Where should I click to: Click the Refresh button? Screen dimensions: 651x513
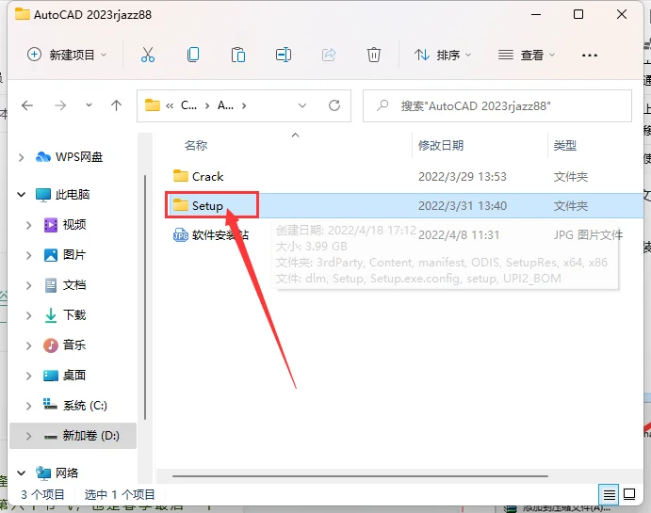click(334, 105)
